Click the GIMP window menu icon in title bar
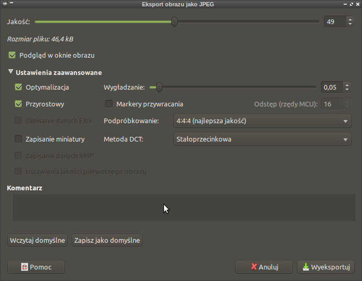Screen dimensions: 362x281 pos(4,4)
